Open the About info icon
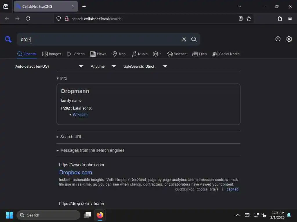 point(278,39)
